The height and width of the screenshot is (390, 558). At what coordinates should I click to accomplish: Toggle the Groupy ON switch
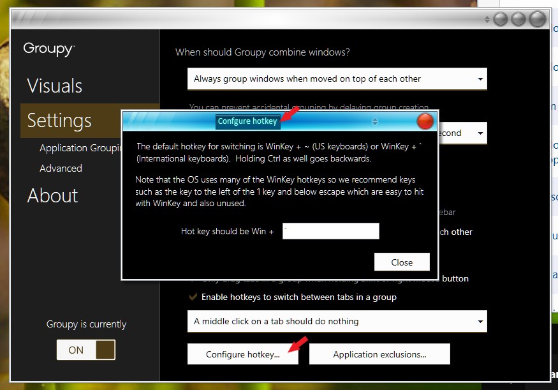[x=85, y=350]
